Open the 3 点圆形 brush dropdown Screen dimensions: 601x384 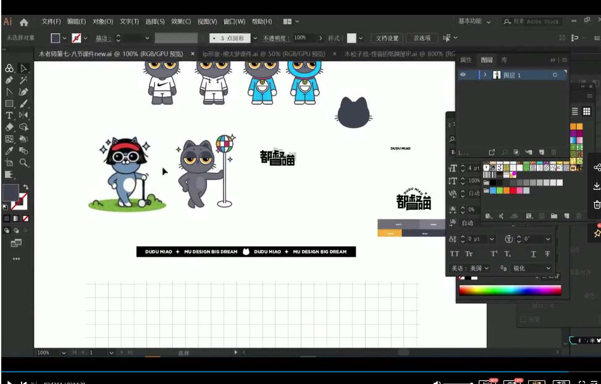255,38
